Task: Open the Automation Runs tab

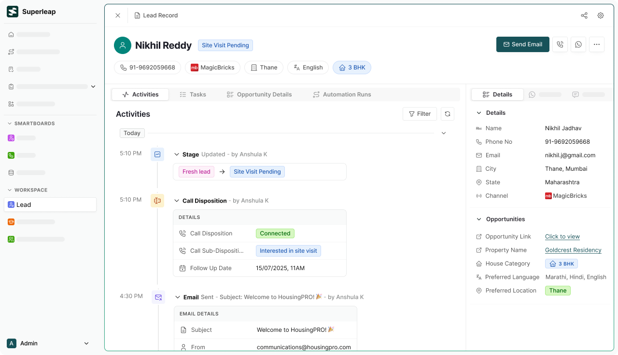Action: (x=342, y=95)
